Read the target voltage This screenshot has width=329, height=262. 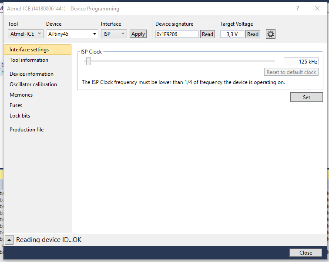click(x=252, y=34)
